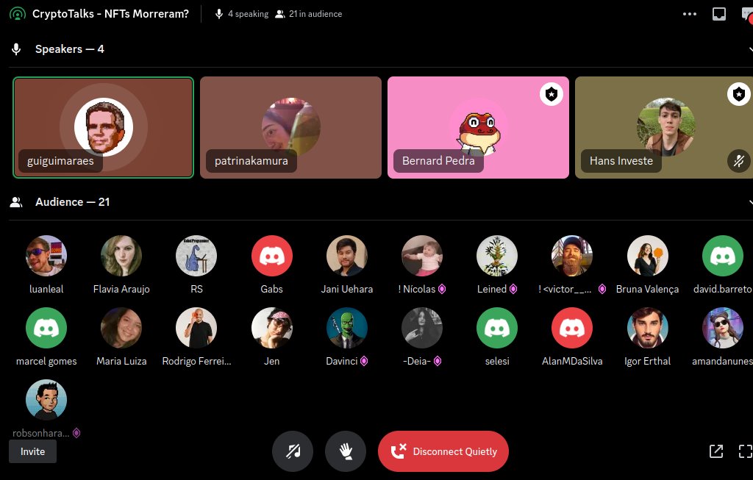Click ! Nícolas audience avatar
The image size is (753, 480).
pyautogui.click(x=422, y=256)
